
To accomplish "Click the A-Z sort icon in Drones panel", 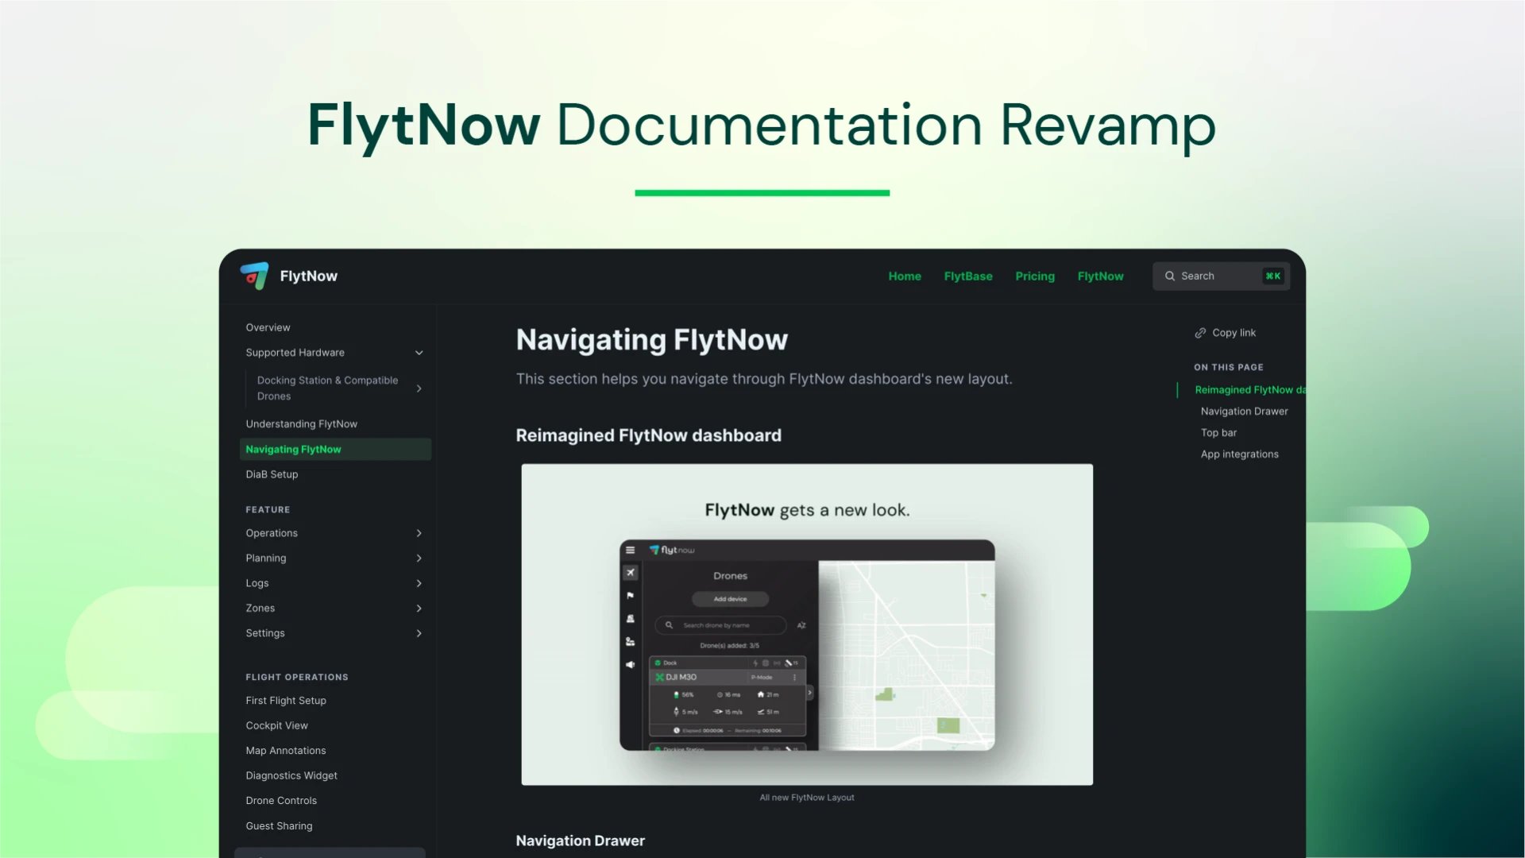I will coord(801,625).
